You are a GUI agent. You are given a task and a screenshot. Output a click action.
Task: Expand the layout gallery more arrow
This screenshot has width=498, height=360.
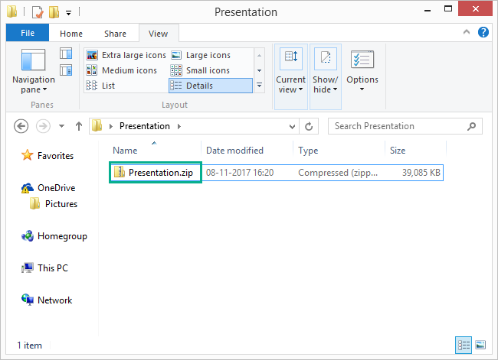click(259, 86)
